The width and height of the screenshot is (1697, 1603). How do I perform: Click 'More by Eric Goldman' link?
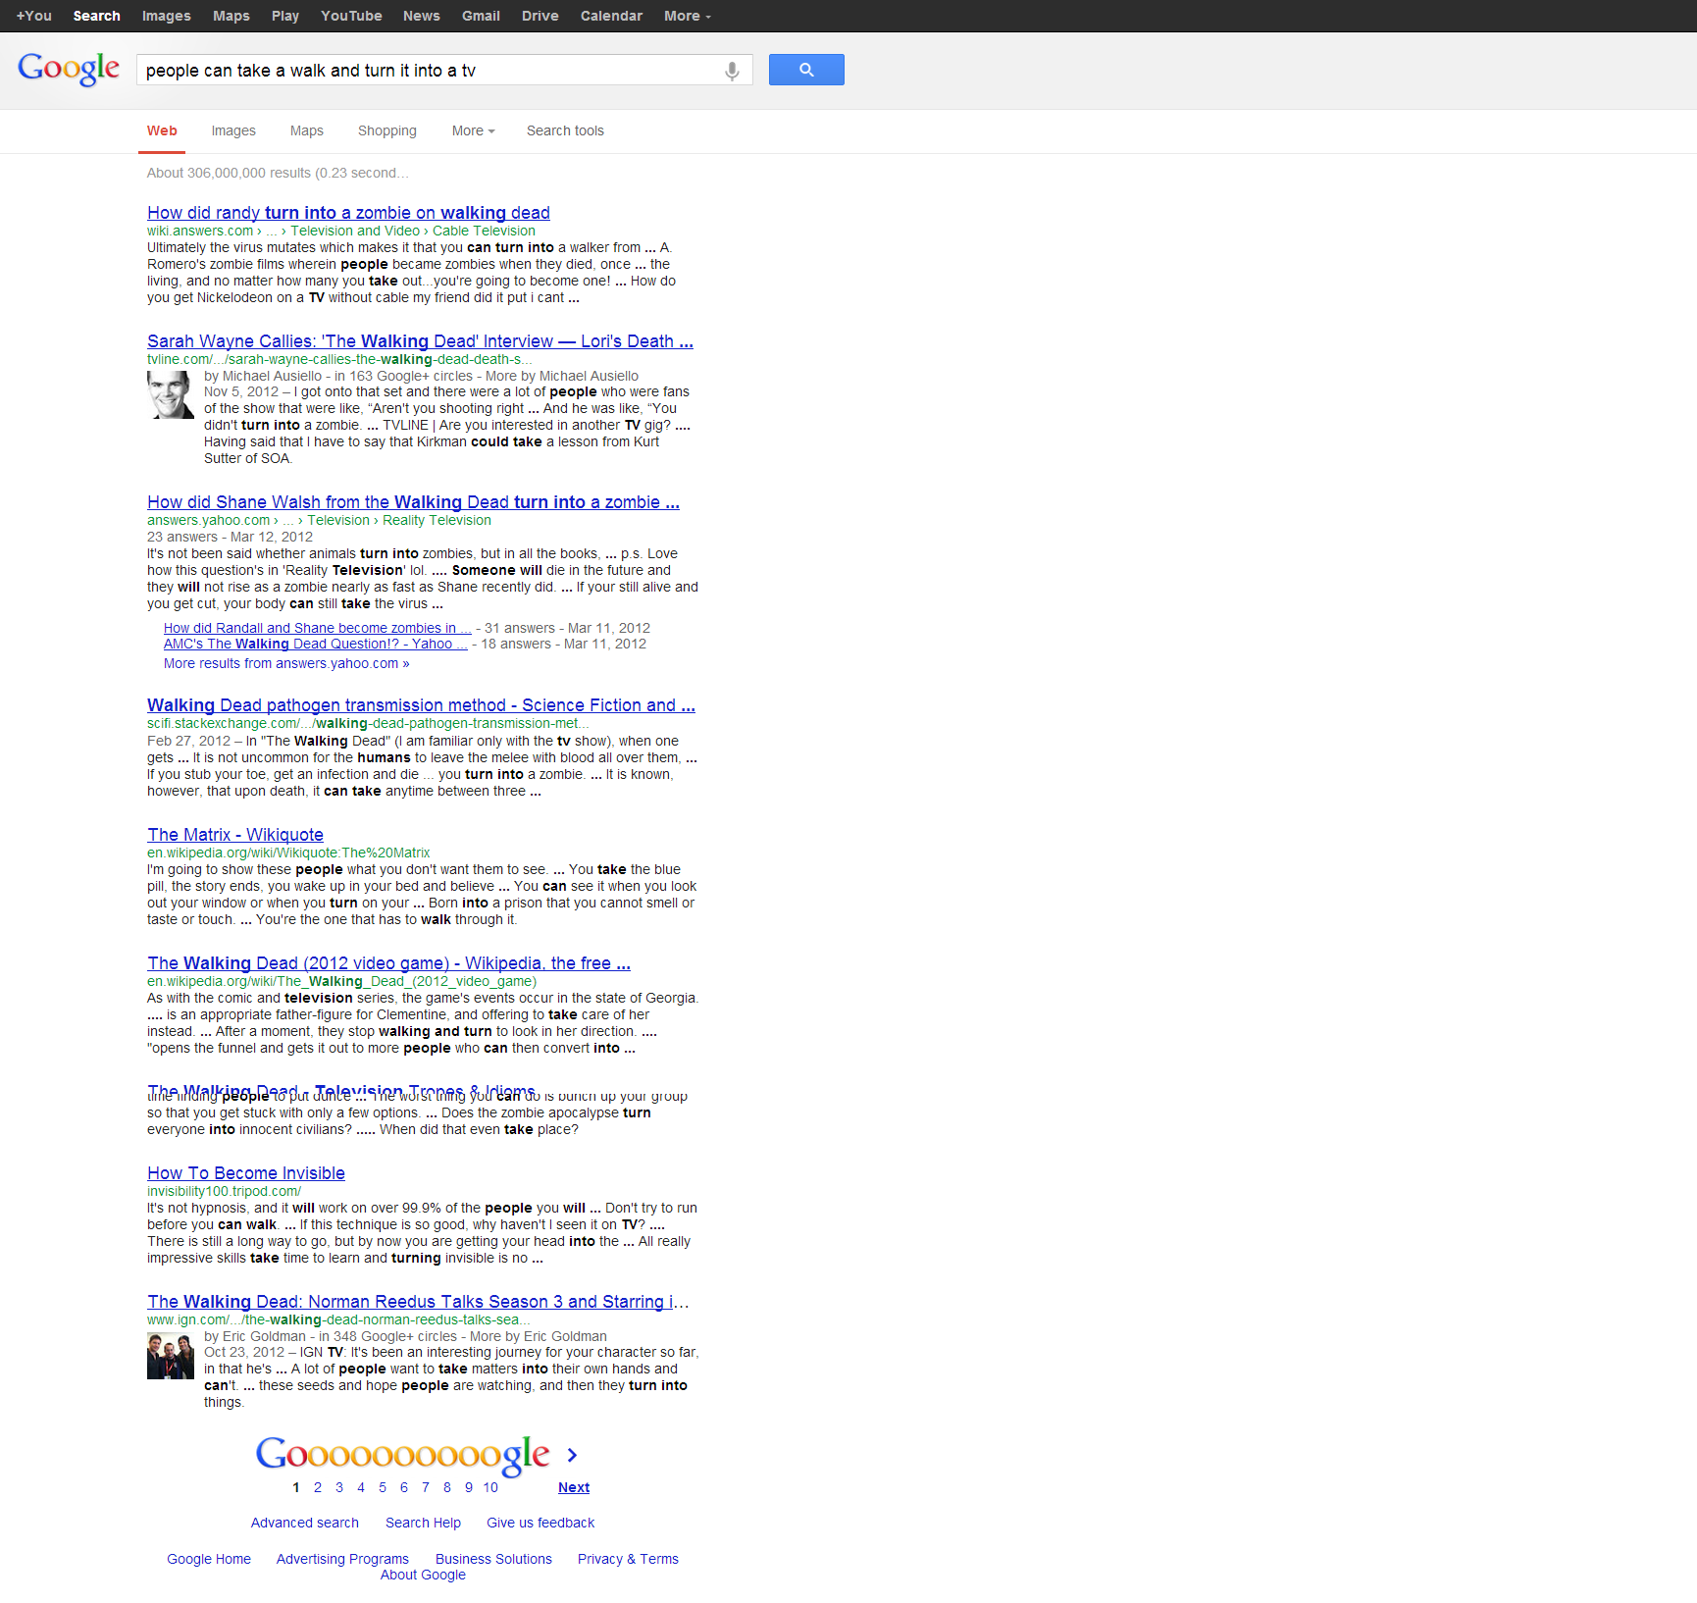(x=539, y=1336)
